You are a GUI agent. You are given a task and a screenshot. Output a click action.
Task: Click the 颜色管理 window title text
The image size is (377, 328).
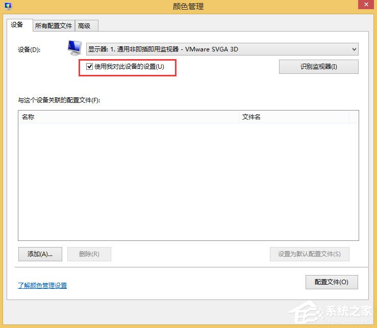coord(188,6)
